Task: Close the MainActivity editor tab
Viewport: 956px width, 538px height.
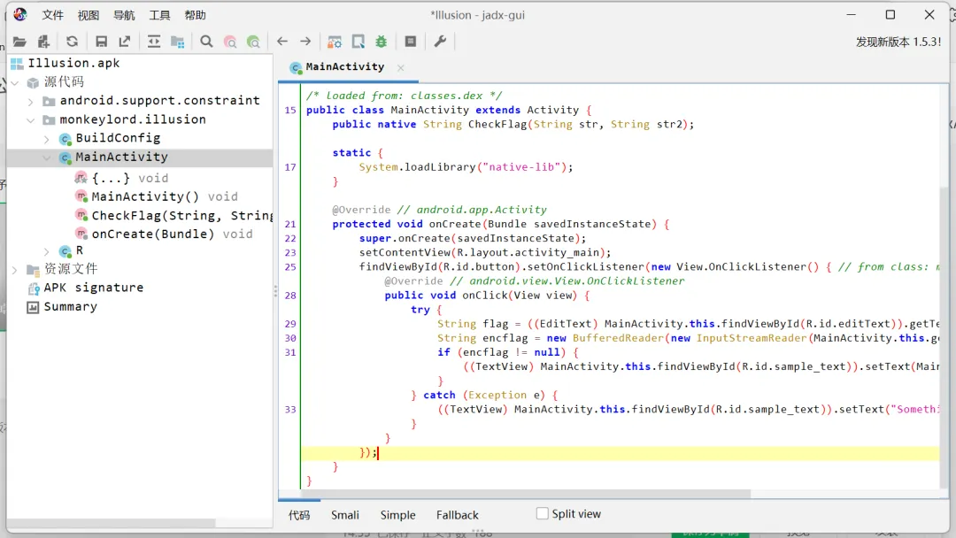Action: tap(400, 67)
